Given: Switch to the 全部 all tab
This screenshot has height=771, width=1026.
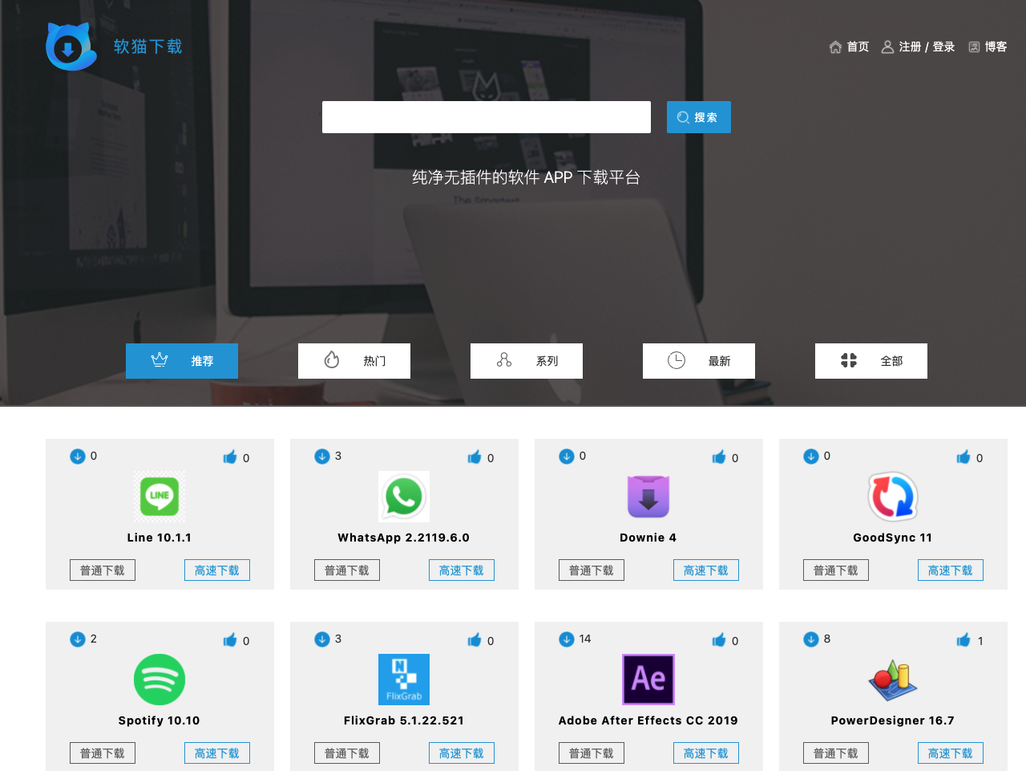Looking at the screenshot, I should click(x=871, y=361).
